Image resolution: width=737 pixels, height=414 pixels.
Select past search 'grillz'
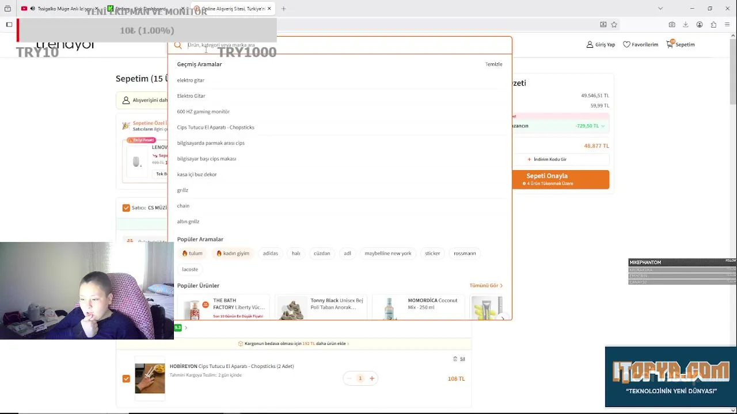(x=183, y=190)
